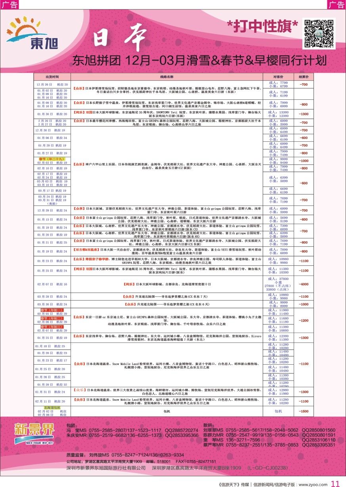Screen dimensions: 346x487
Task: Click the 结算价 column header
Action: click(x=303, y=76)
